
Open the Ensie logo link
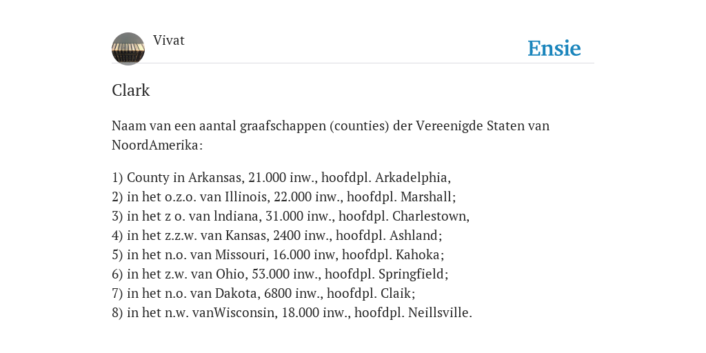click(x=554, y=48)
